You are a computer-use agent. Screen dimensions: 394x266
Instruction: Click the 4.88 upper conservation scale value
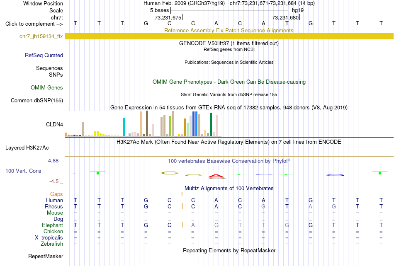(53, 161)
